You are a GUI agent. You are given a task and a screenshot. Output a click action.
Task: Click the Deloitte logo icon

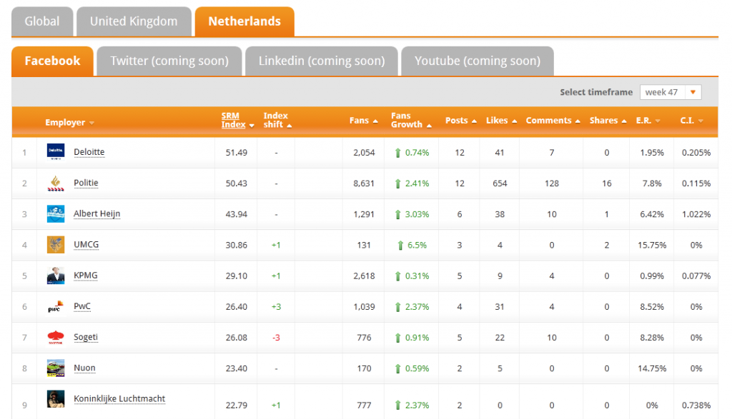(56, 152)
